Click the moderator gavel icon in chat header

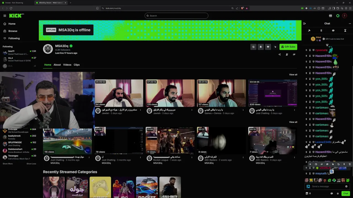coord(309,31)
